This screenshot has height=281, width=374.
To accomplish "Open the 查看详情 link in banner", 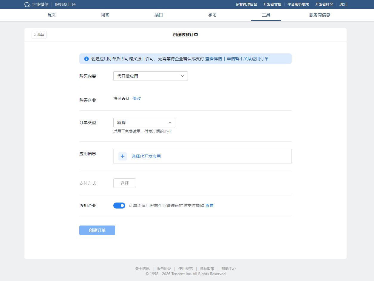I will 214,59.
